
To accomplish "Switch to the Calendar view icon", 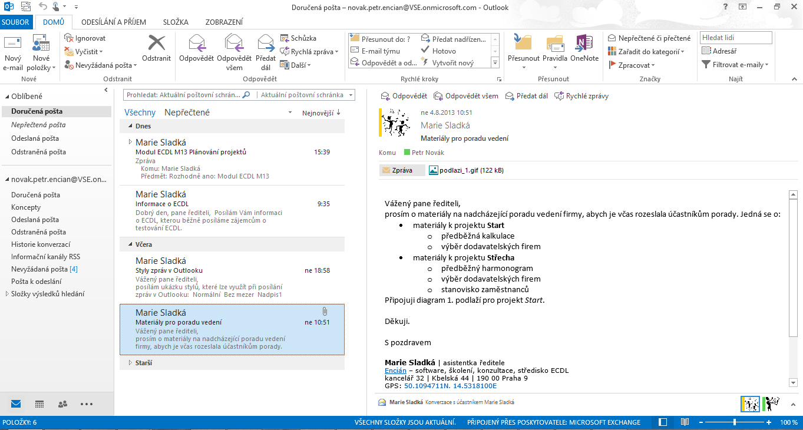I will [39, 404].
